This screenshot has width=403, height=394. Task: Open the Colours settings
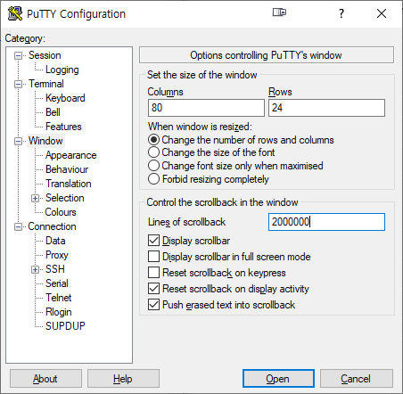coord(61,212)
